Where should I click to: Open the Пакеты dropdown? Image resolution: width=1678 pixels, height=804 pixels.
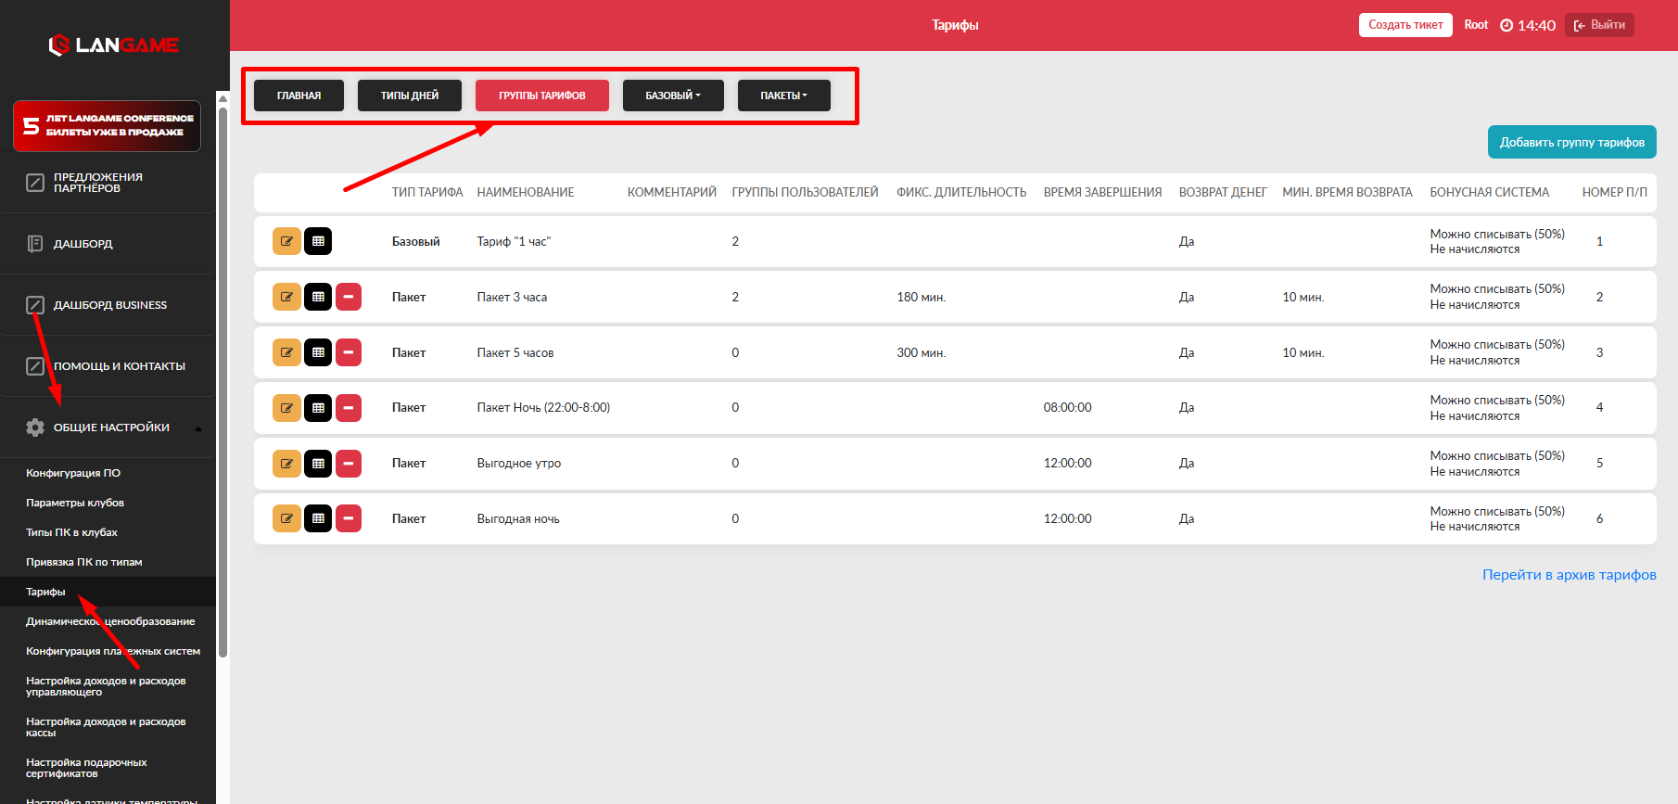coord(784,96)
